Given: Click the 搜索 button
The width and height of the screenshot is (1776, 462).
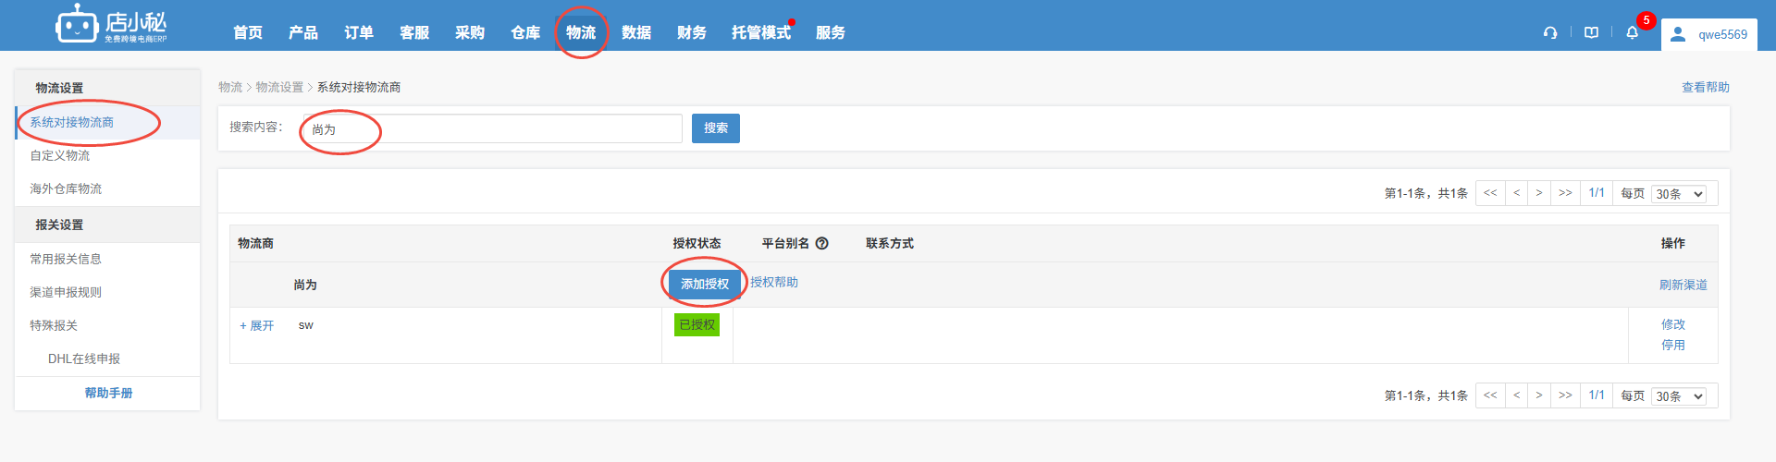Looking at the screenshot, I should [716, 128].
